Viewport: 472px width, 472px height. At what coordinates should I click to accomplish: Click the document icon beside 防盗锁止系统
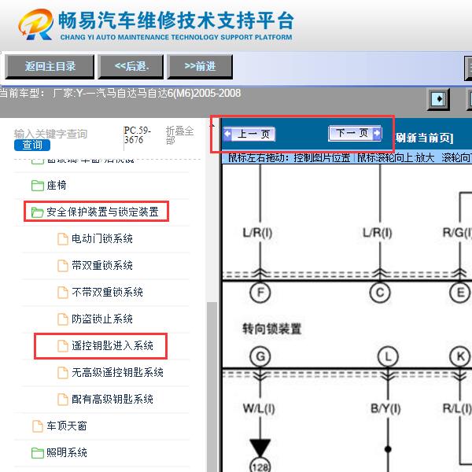coord(63,319)
